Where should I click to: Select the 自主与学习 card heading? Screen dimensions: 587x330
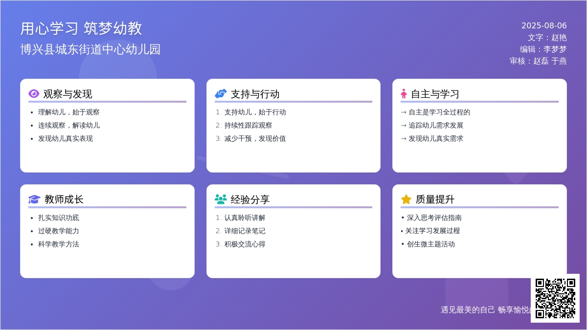pyautogui.click(x=435, y=94)
